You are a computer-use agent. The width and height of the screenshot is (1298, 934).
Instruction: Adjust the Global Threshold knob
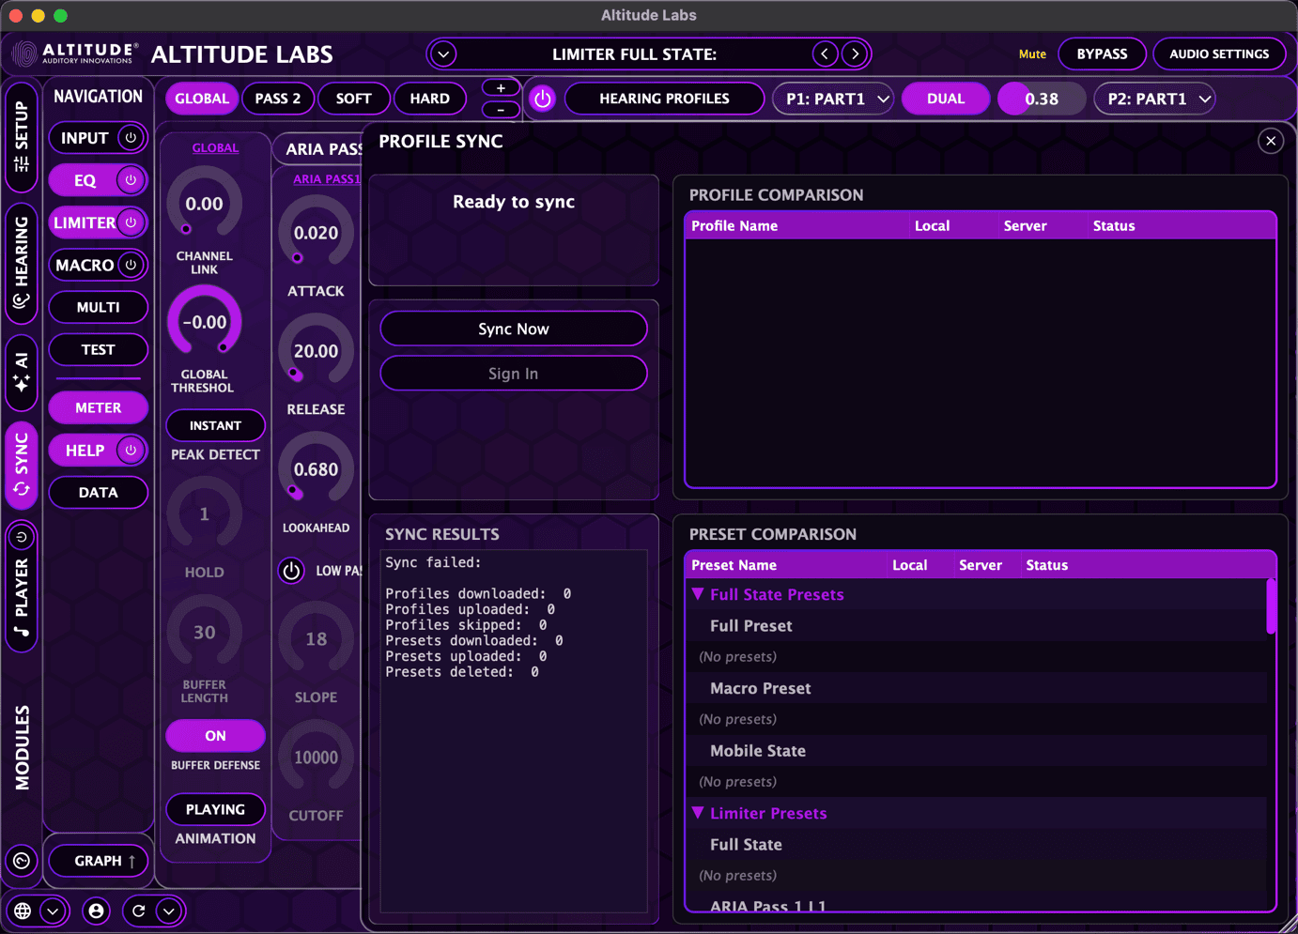point(204,321)
